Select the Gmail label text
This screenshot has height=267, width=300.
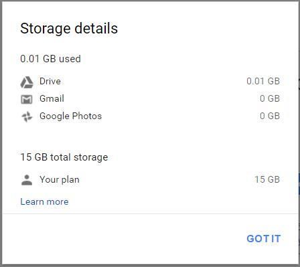click(52, 98)
